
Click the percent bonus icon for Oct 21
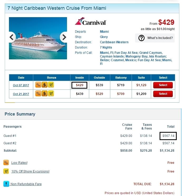click(38, 93)
